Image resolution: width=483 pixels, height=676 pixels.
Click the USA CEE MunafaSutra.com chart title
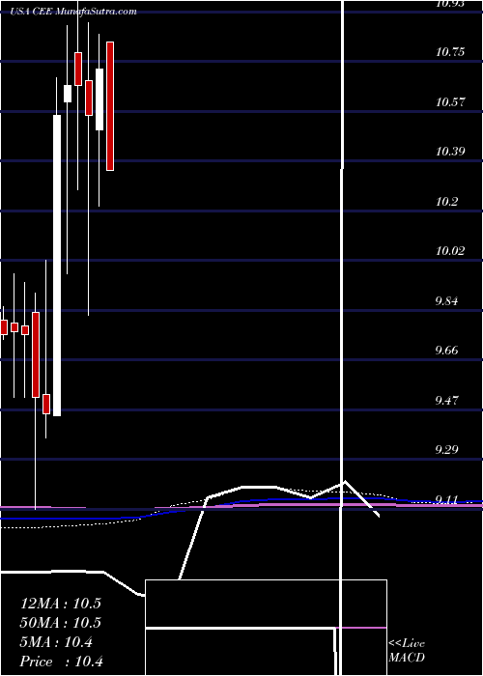[x=73, y=12]
